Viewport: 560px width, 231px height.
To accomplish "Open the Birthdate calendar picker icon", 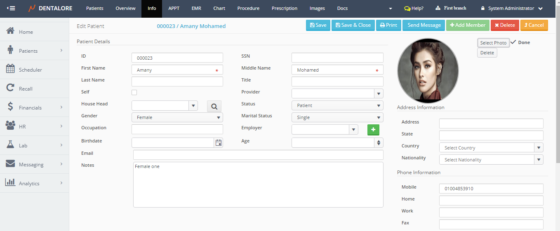I will coord(219,143).
